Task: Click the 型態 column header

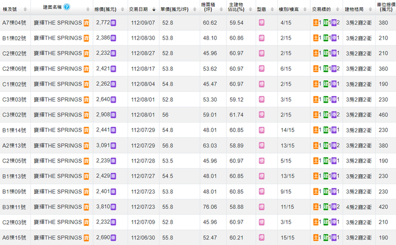Action: [x=261, y=9]
